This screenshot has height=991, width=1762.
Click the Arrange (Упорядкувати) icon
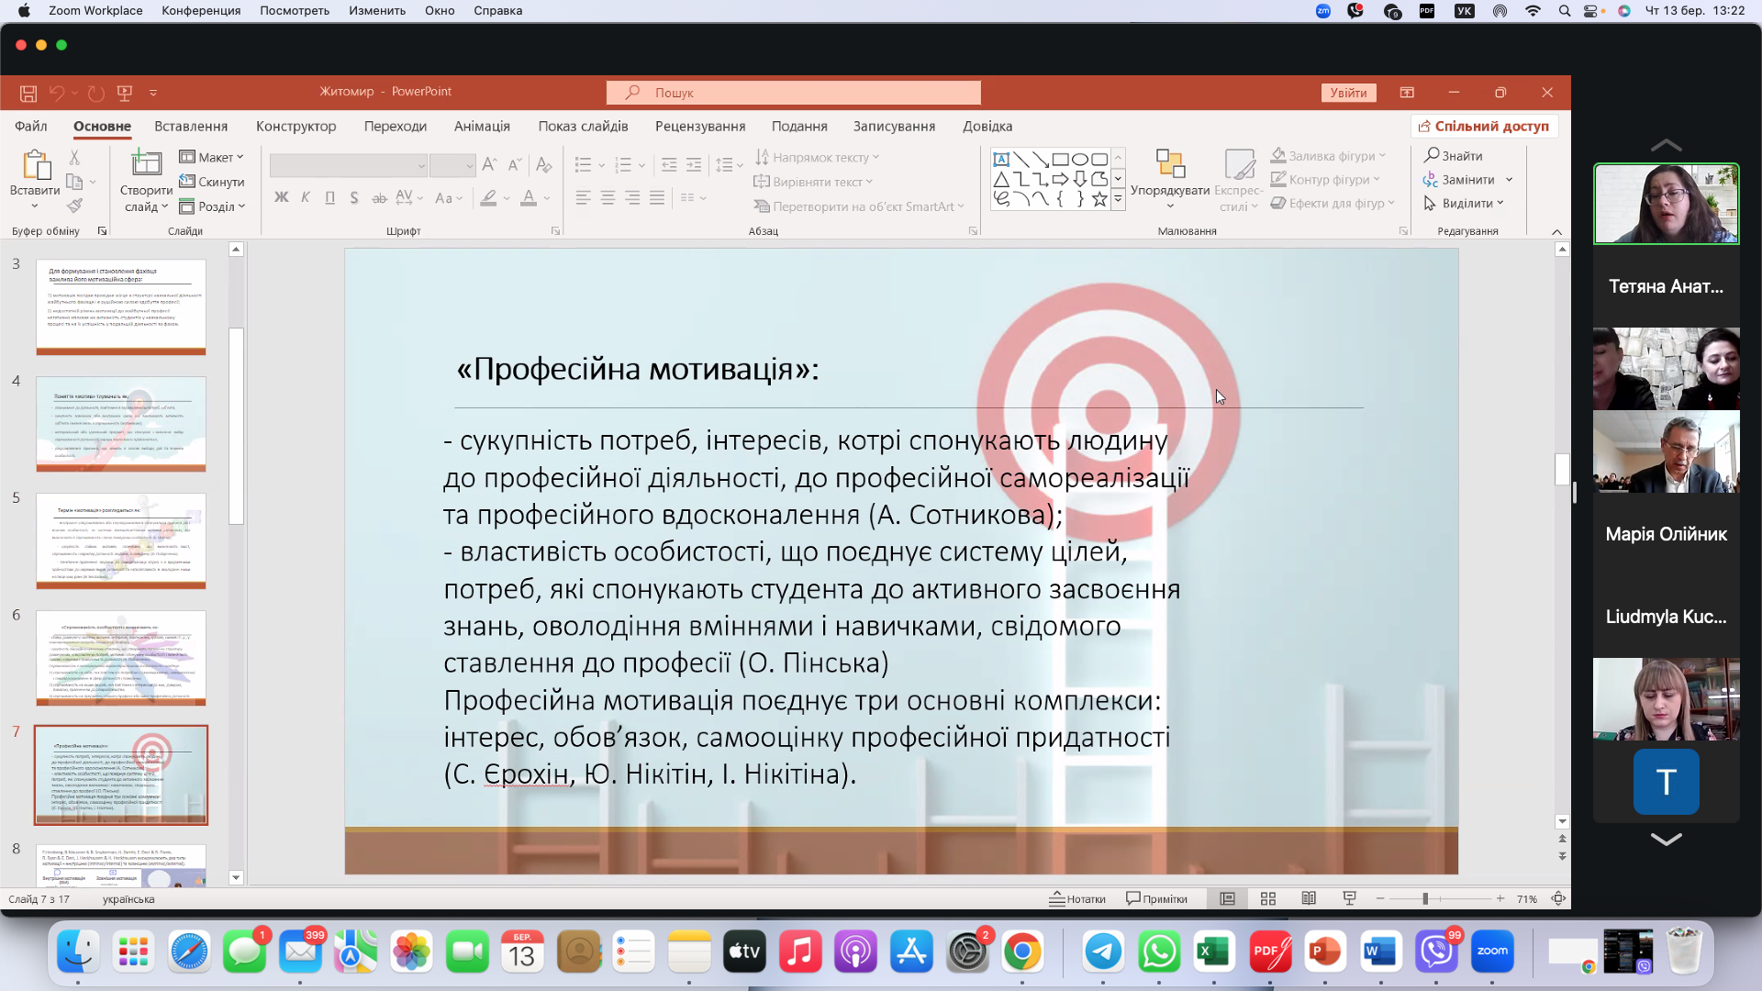(1170, 163)
